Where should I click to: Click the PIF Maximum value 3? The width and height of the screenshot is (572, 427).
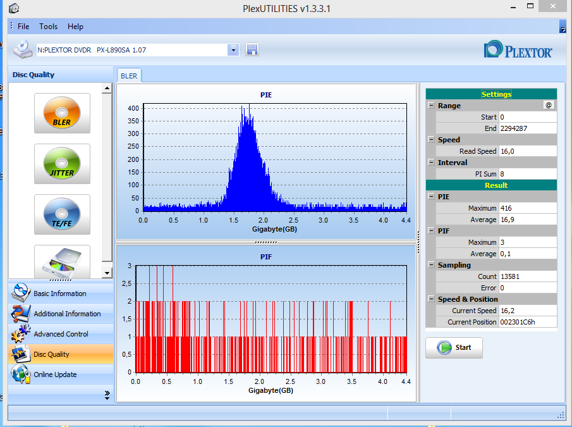click(528, 242)
